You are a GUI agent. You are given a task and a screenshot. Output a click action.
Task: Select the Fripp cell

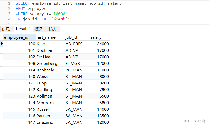[x=50, y=83]
